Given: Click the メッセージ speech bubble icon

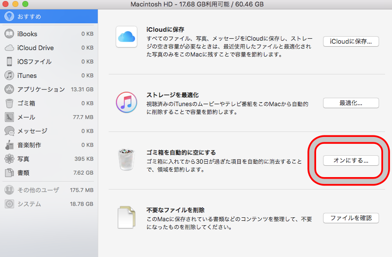Looking at the screenshot, I should [x=9, y=131].
